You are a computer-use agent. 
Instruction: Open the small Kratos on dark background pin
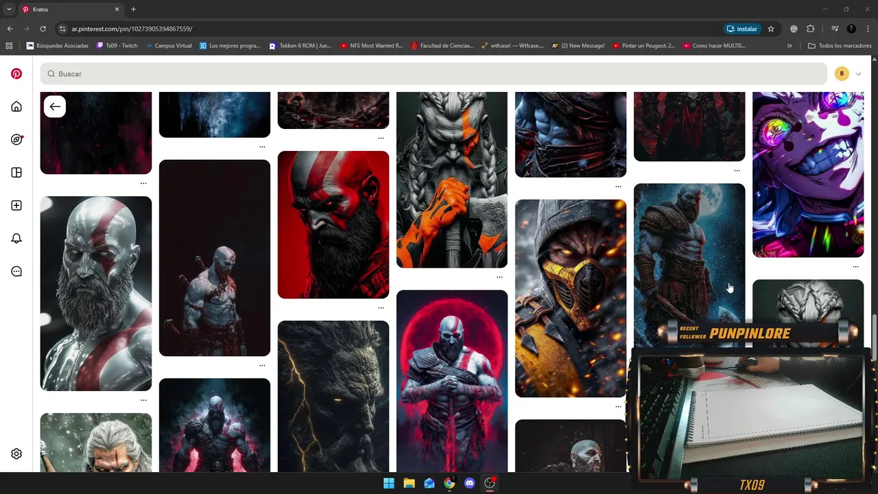coord(215,258)
